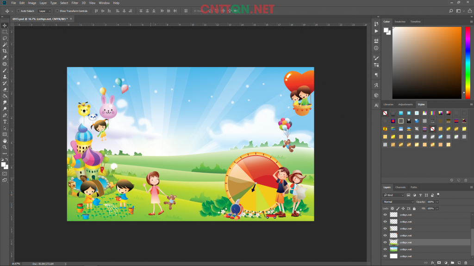Switch to the Channels tab
474x266 pixels.
pyautogui.click(x=400, y=187)
